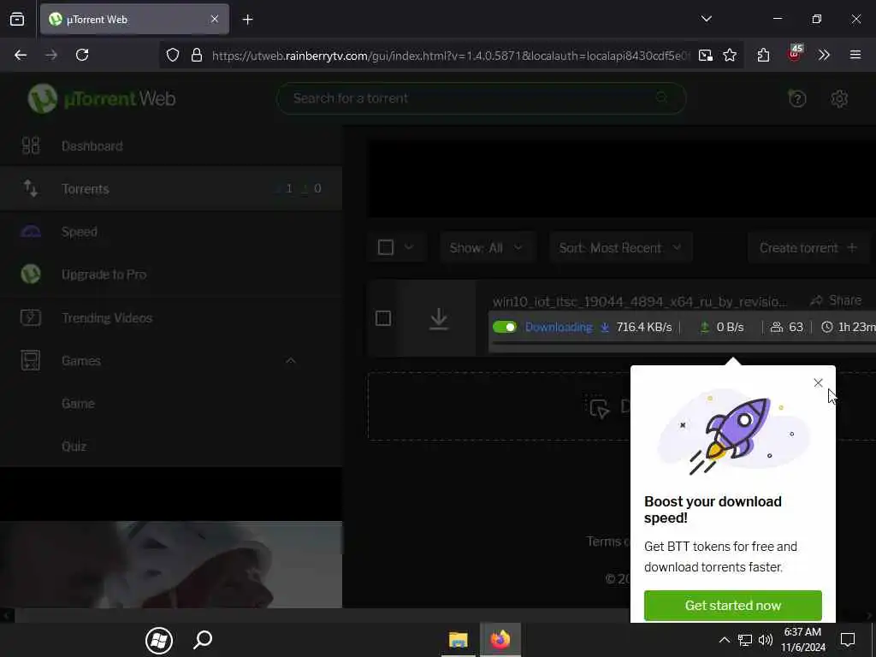The height and width of the screenshot is (657, 876).
Task: Click the Get started now button
Action: pos(732,606)
